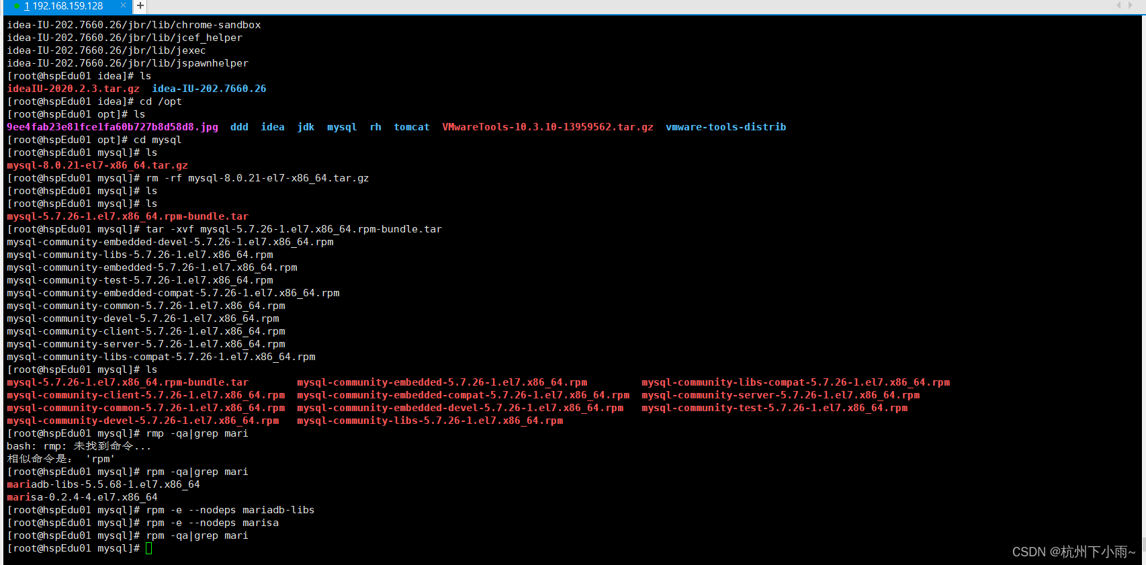The image size is (1146, 565).
Task: Click the 'bash: rmp: 未找到命令' error line
Action: (x=79, y=446)
